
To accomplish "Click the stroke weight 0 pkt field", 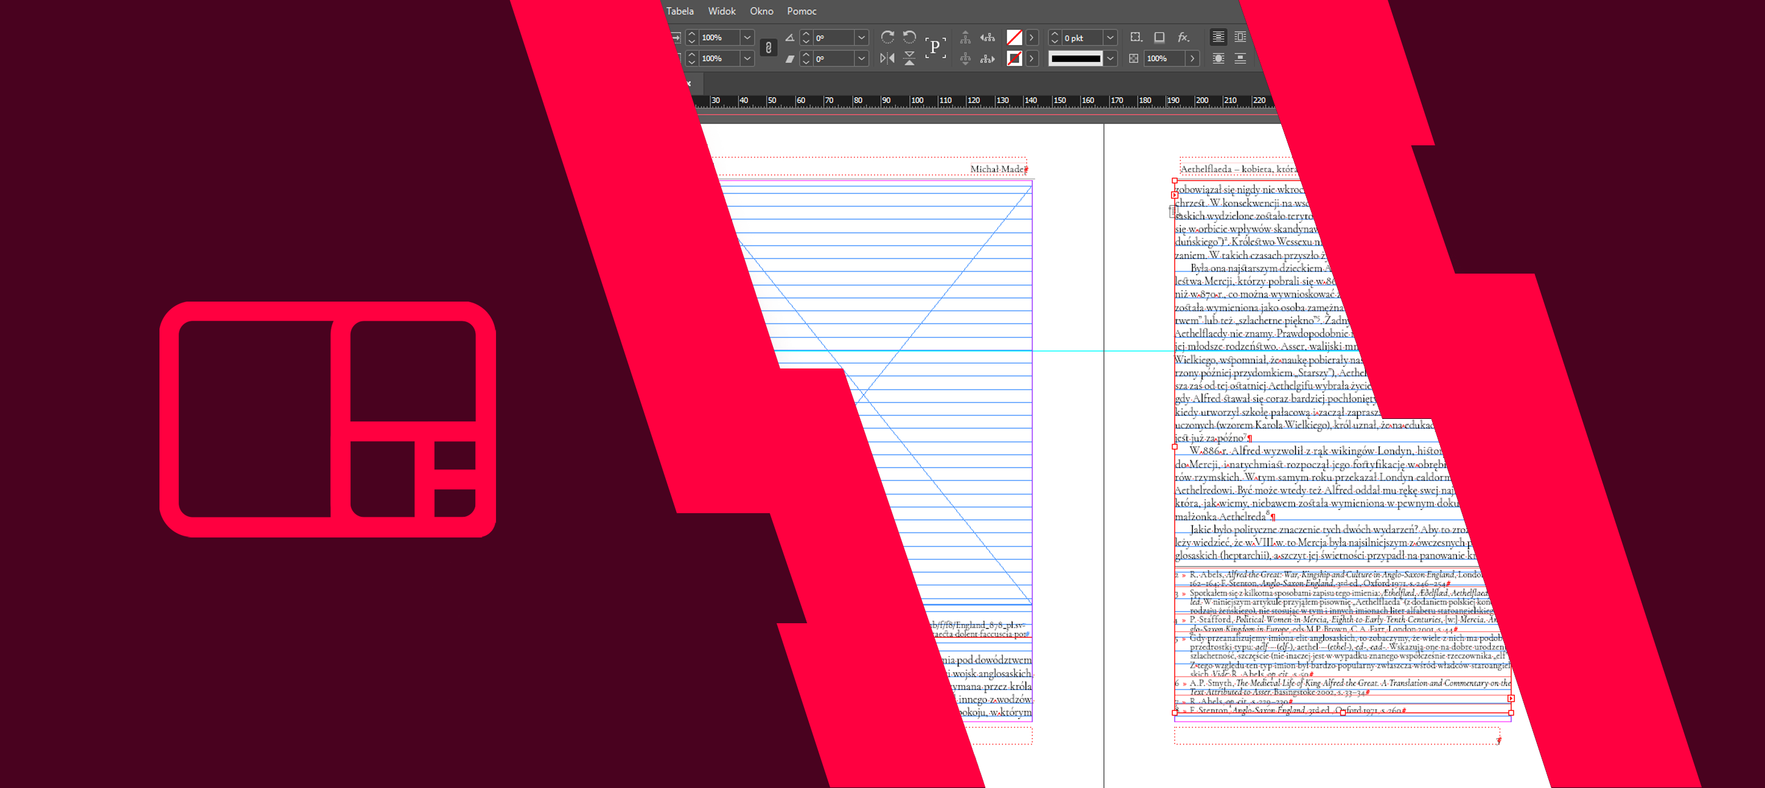I will (x=1083, y=38).
